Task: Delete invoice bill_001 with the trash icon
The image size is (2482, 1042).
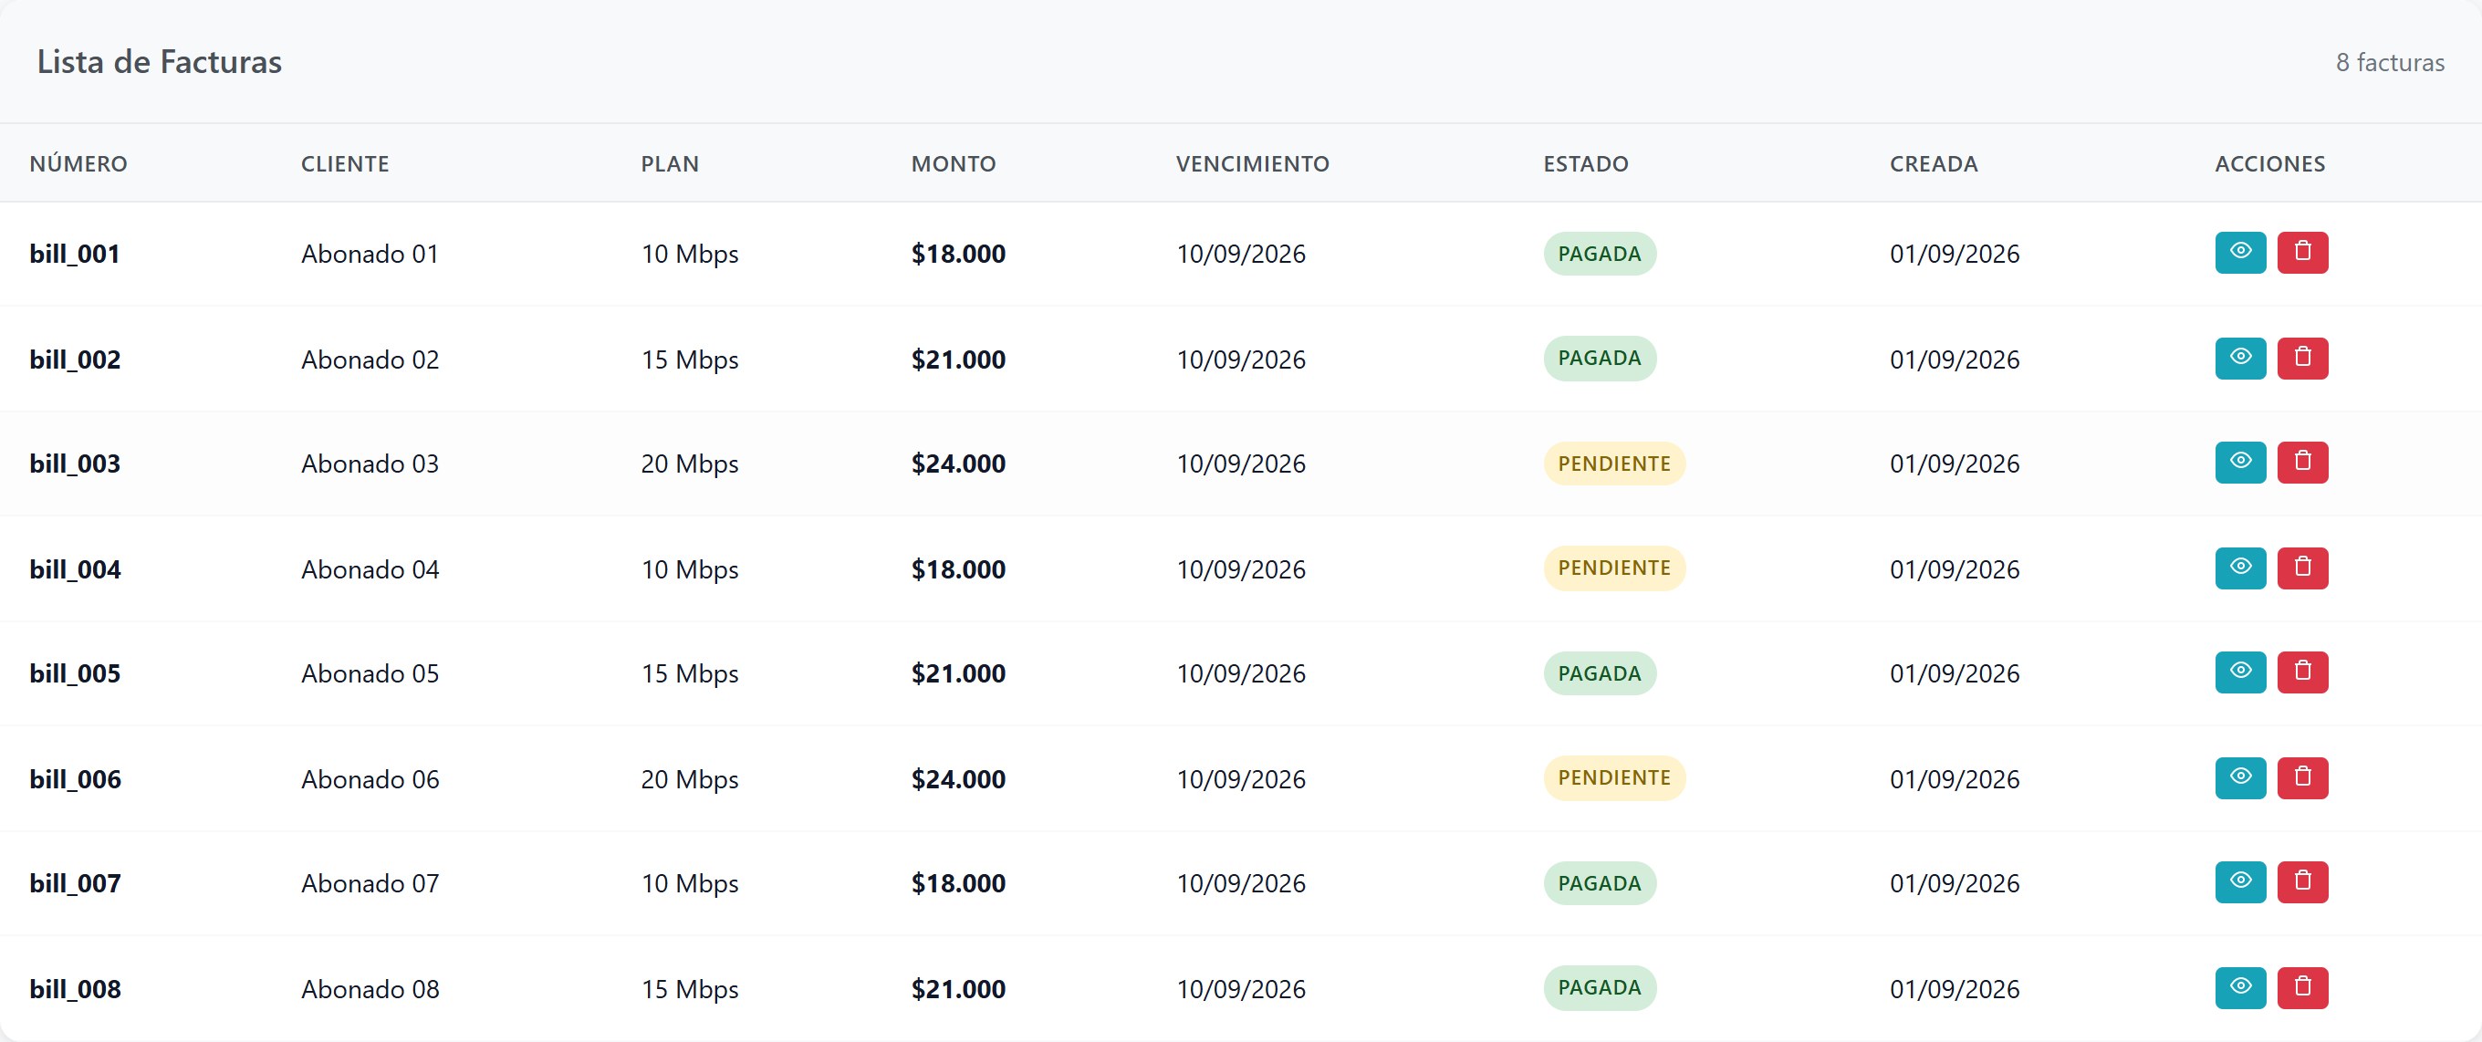Action: pyautogui.click(x=2303, y=253)
